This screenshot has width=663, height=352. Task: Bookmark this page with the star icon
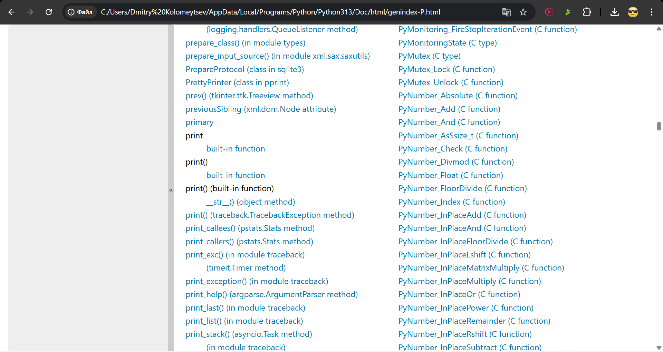pyautogui.click(x=523, y=12)
